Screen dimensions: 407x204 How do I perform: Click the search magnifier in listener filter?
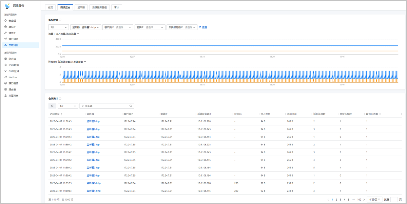click(x=131, y=106)
